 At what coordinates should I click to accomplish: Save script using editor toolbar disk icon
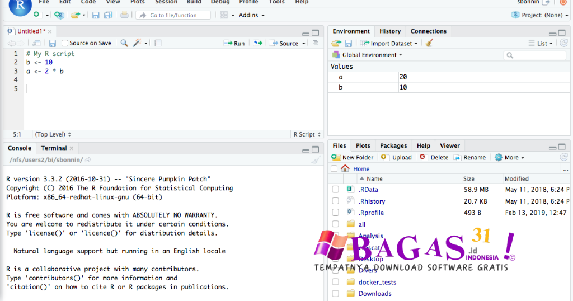click(x=53, y=43)
